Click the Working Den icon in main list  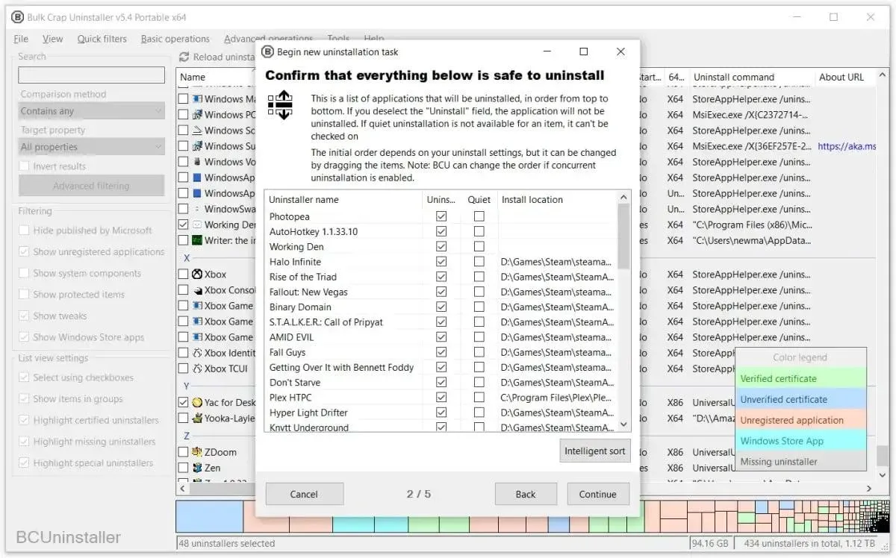click(197, 225)
